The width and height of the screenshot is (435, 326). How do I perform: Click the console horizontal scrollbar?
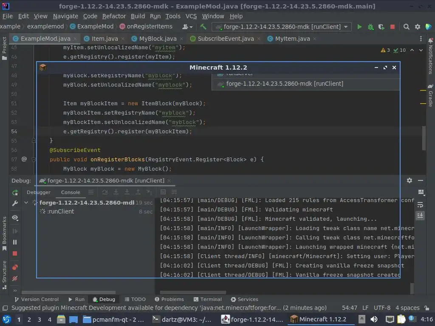[x=193, y=292]
